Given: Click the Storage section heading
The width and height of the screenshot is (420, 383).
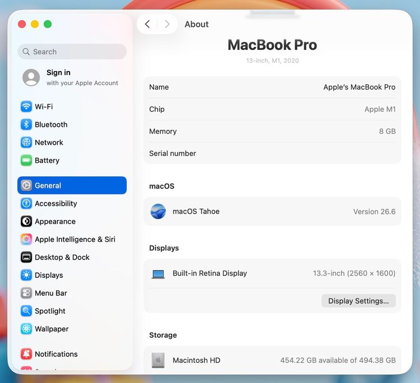Looking at the screenshot, I should pos(163,335).
